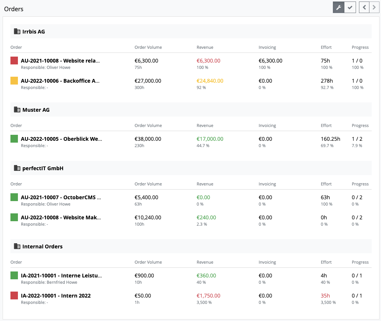Click red effort value 35h
The width and height of the screenshot is (381, 321).
(325, 296)
